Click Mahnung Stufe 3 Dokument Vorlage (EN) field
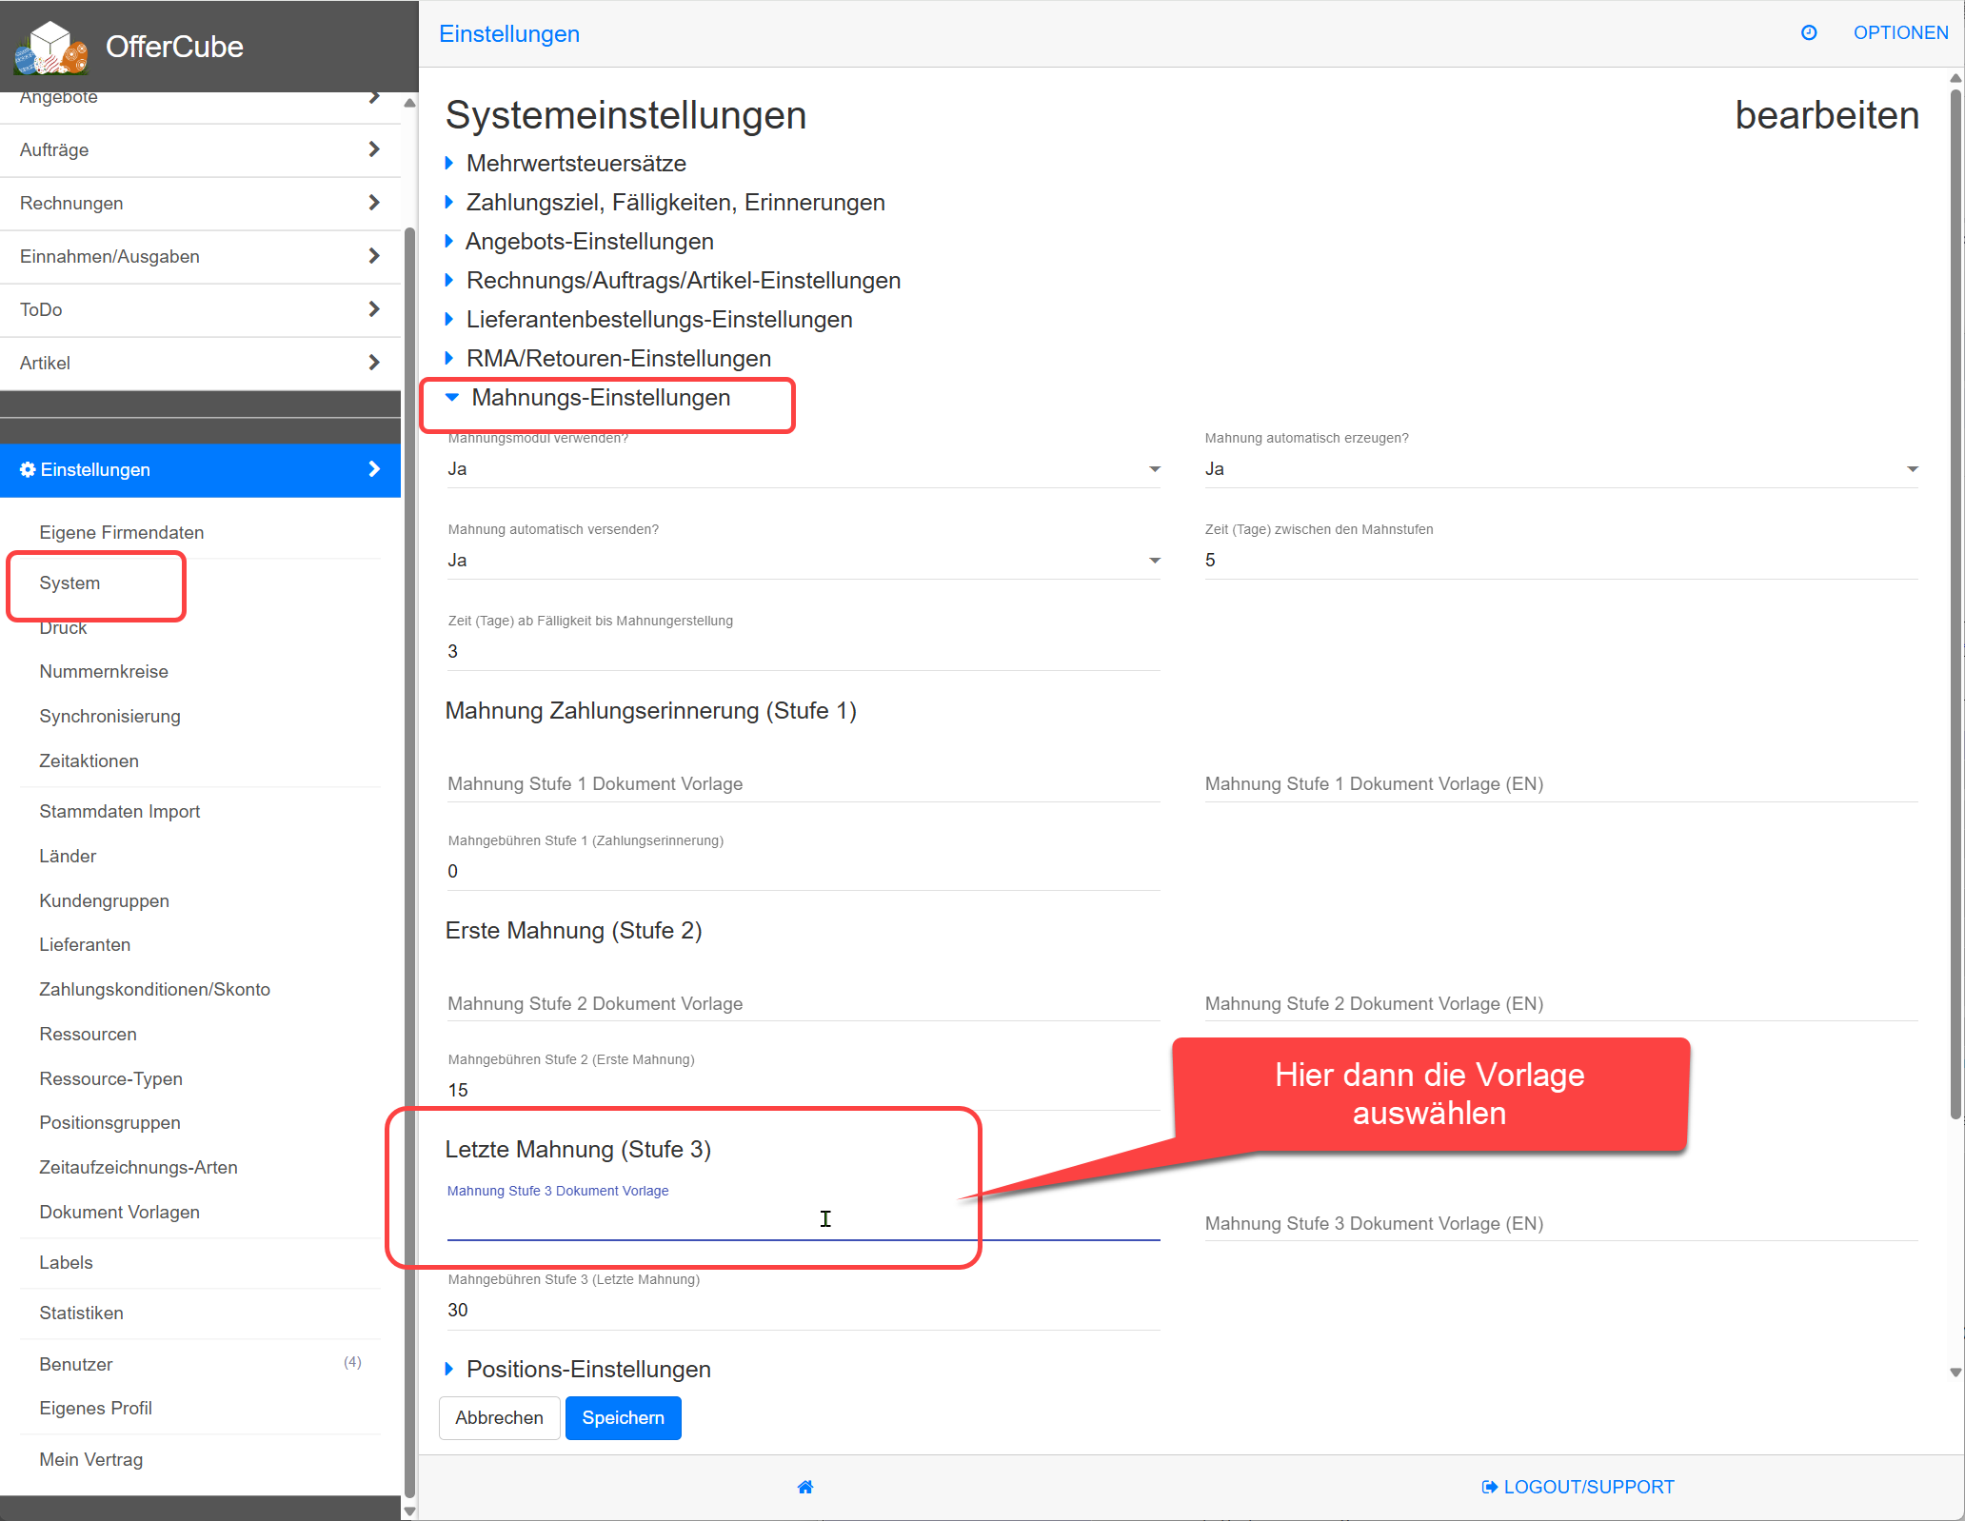1965x1521 pixels. pyautogui.click(x=1561, y=1224)
